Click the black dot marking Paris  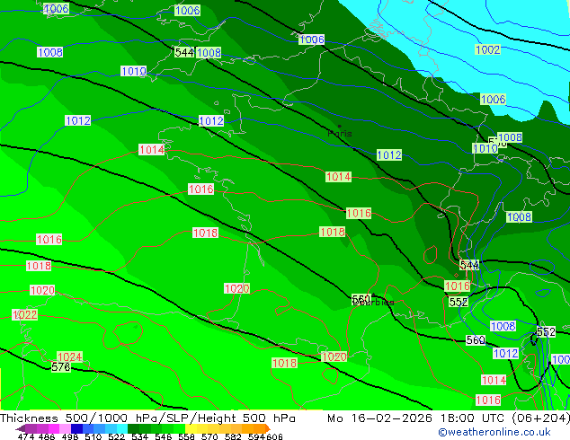tap(340, 127)
